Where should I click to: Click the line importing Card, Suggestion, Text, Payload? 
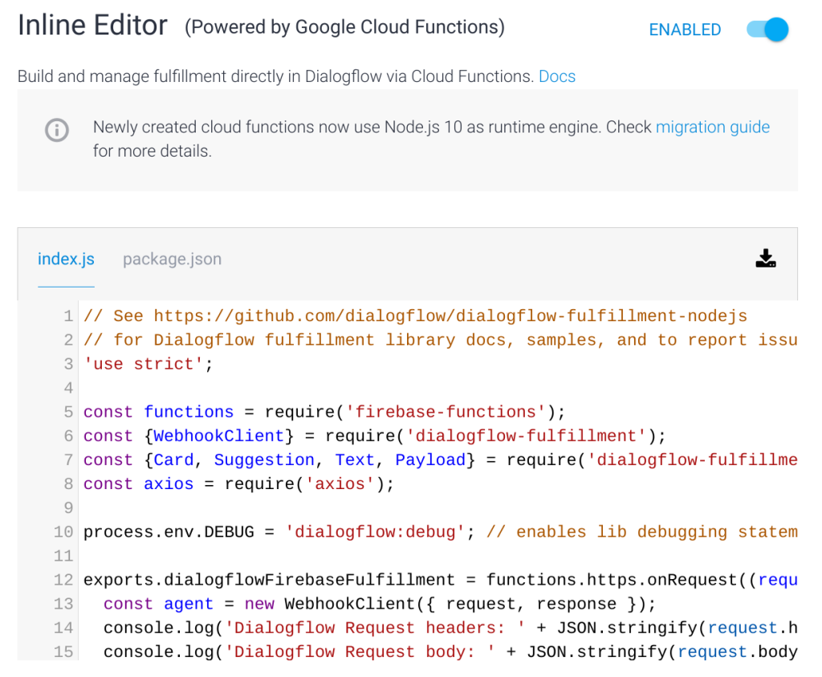click(x=441, y=460)
